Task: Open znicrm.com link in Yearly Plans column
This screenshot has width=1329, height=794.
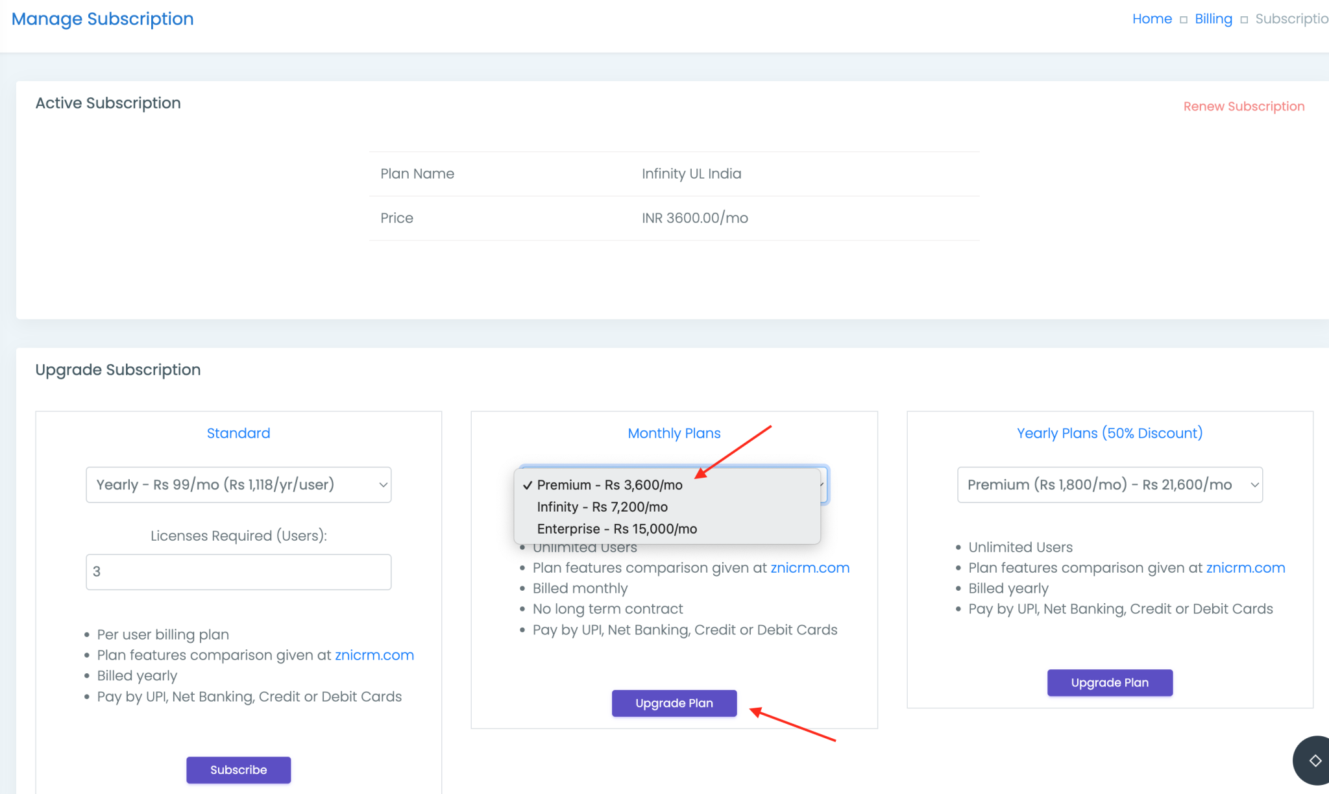Action: pyautogui.click(x=1245, y=567)
